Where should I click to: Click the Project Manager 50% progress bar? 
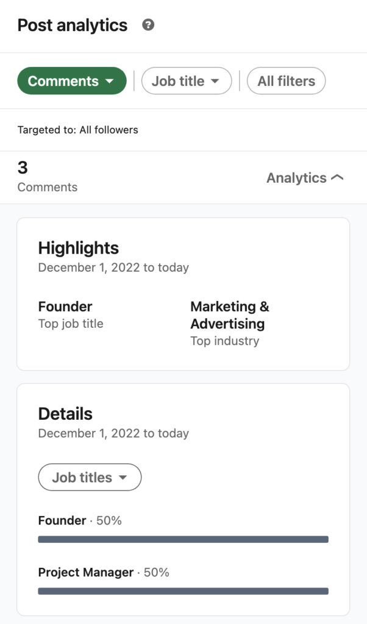pos(183,591)
